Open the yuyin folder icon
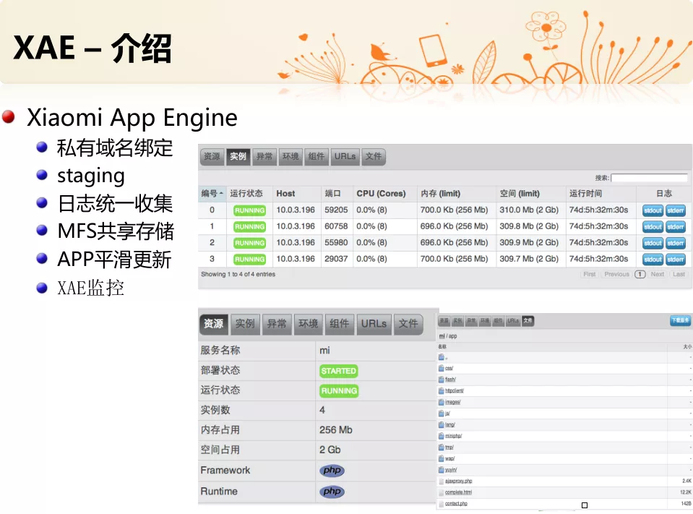Viewport: 693px width, 514px height. pos(441,470)
